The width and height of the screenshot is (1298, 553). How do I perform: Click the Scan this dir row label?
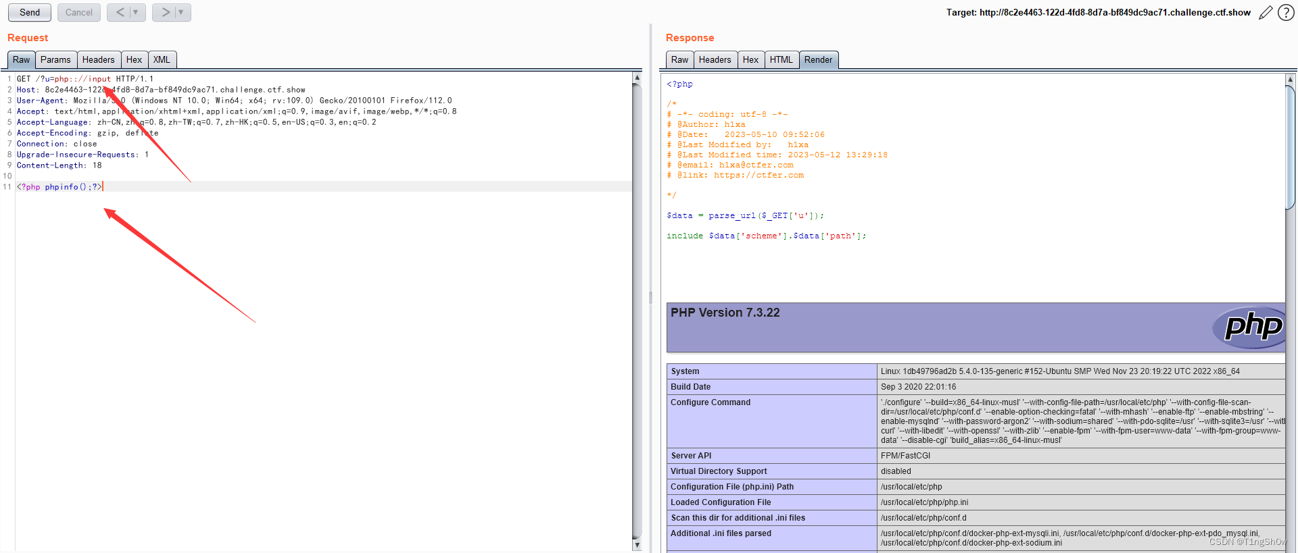tap(738, 518)
